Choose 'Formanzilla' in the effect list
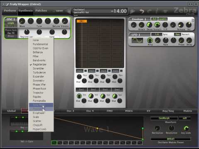This screenshot has width=199, height=149. (41, 101)
